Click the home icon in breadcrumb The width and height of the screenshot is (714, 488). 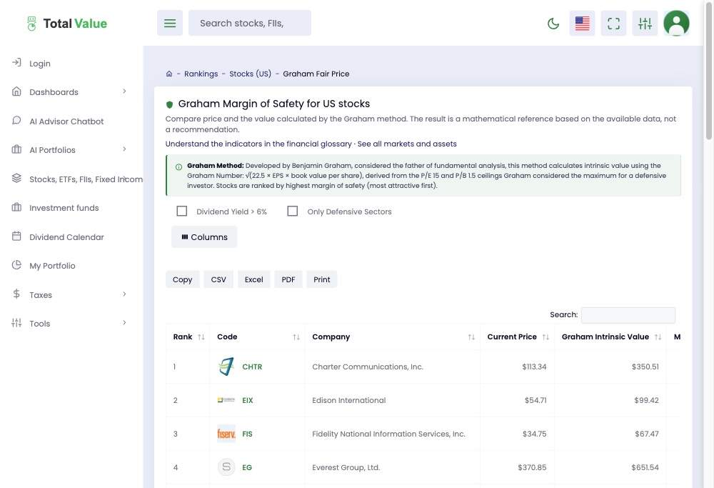(169, 74)
